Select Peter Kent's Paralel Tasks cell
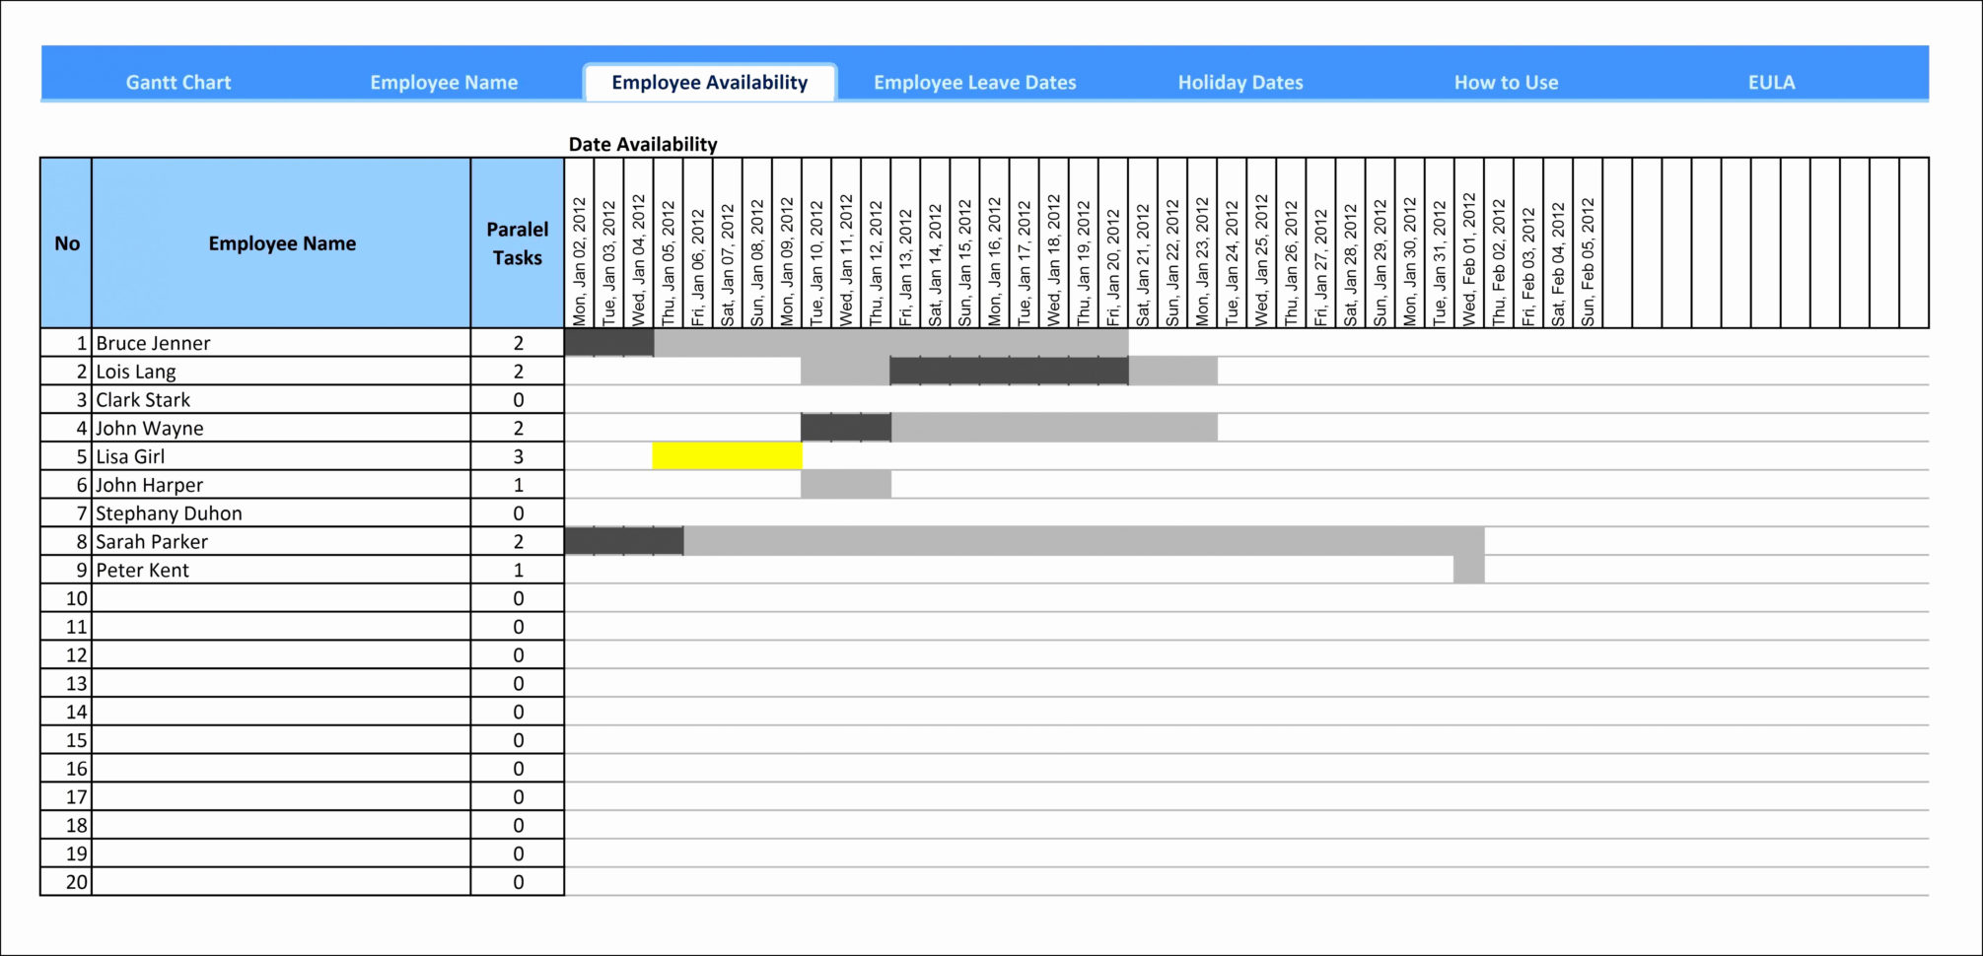This screenshot has height=956, width=1983. point(517,570)
